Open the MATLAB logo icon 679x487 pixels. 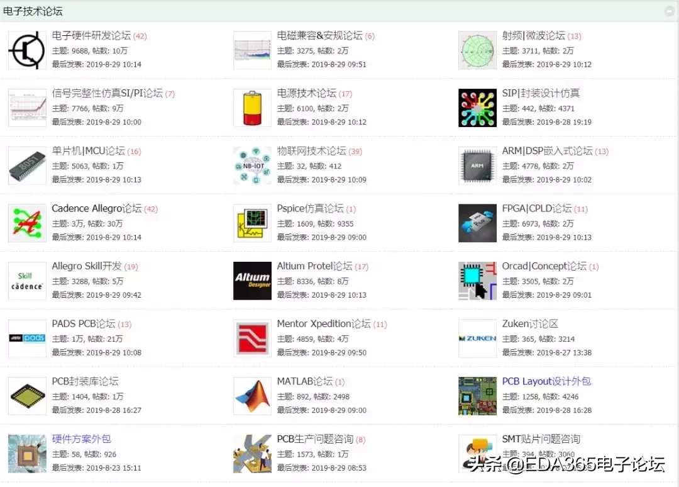coord(252,396)
